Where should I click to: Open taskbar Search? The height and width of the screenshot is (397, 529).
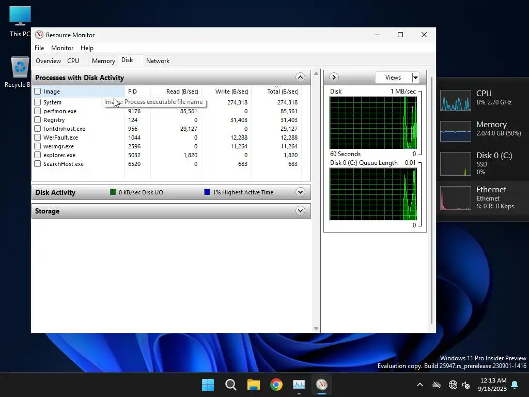coord(231,385)
